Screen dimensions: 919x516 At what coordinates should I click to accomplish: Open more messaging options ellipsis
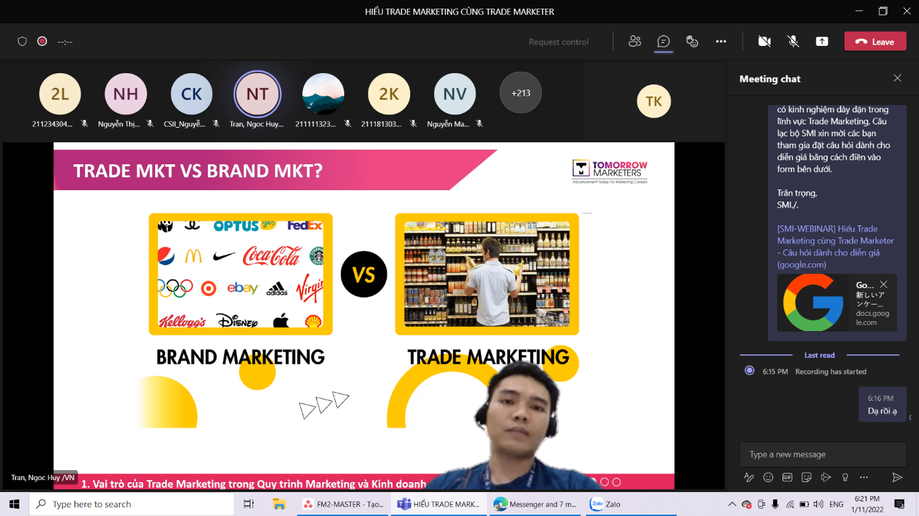[864, 477]
